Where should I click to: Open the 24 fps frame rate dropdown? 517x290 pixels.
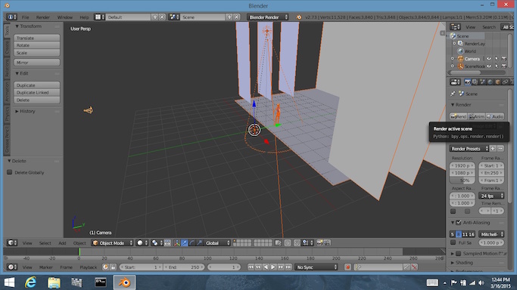[x=491, y=196]
